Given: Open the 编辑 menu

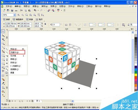Looking at the screenshot, I should (x=18, y=6).
